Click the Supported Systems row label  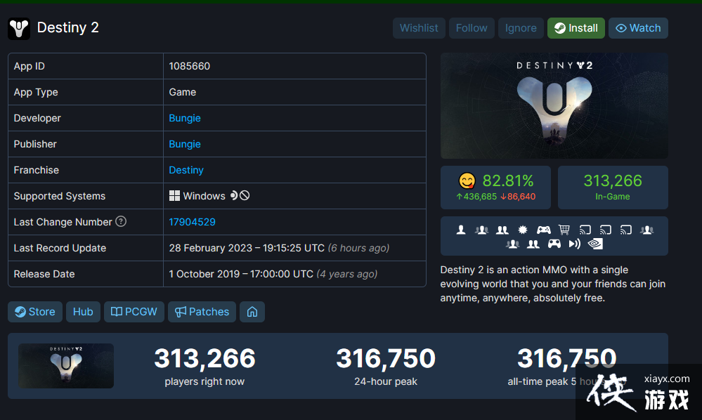(x=60, y=196)
